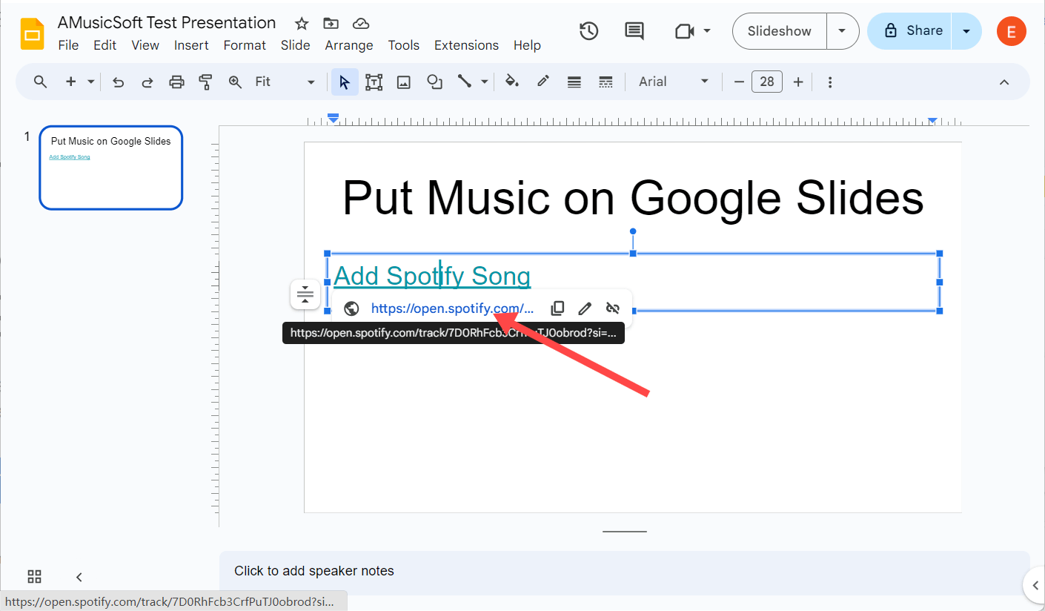Set border weight

point(574,82)
